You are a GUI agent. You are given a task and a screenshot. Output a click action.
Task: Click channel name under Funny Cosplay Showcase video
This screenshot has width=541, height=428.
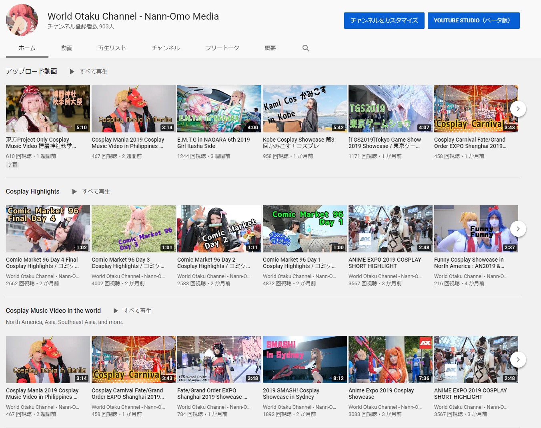tap(471, 276)
